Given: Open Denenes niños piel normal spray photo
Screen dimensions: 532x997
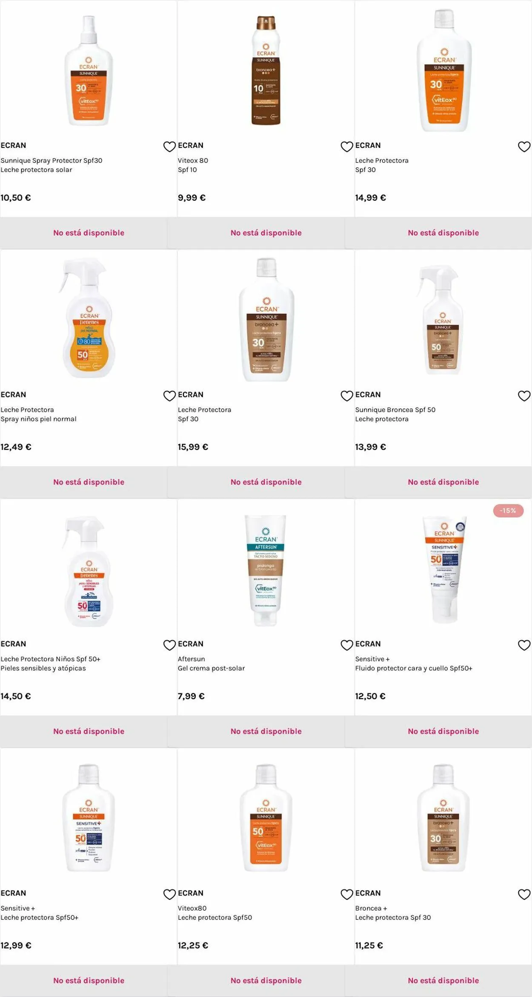Looking at the screenshot, I should point(88,318).
